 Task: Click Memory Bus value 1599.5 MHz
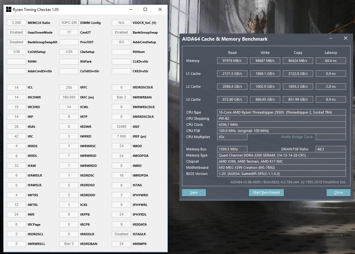[x=232, y=149]
